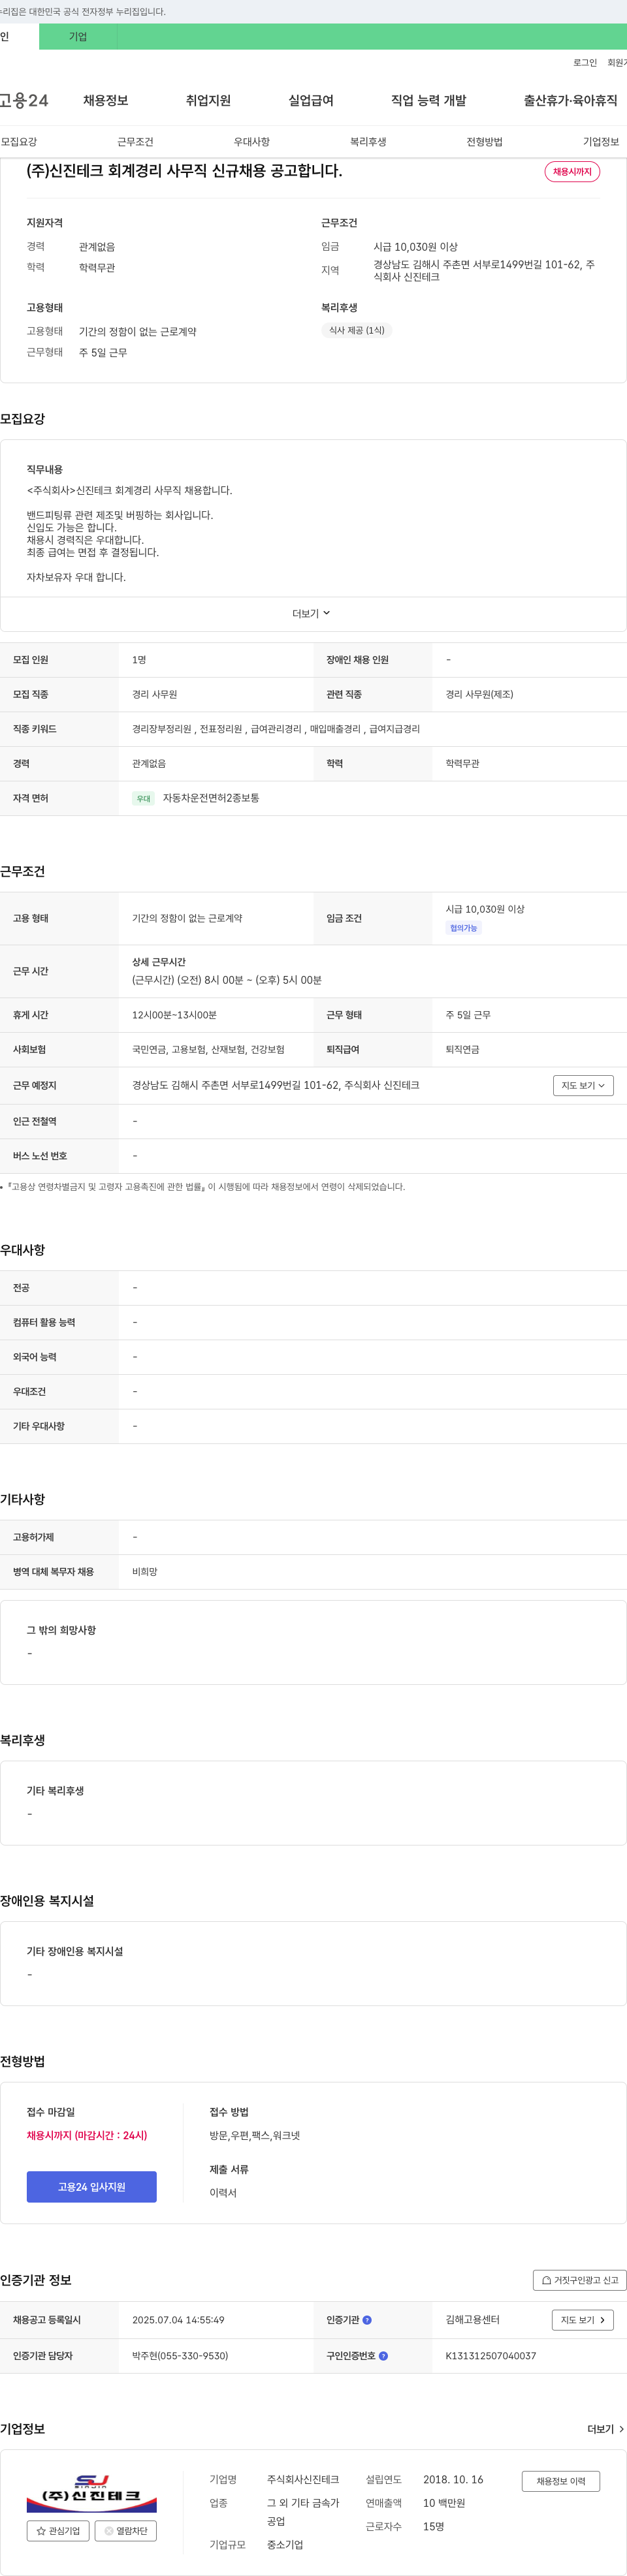Jump to the 기업정보 section tab
The height and width of the screenshot is (2576, 627).
(601, 142)
